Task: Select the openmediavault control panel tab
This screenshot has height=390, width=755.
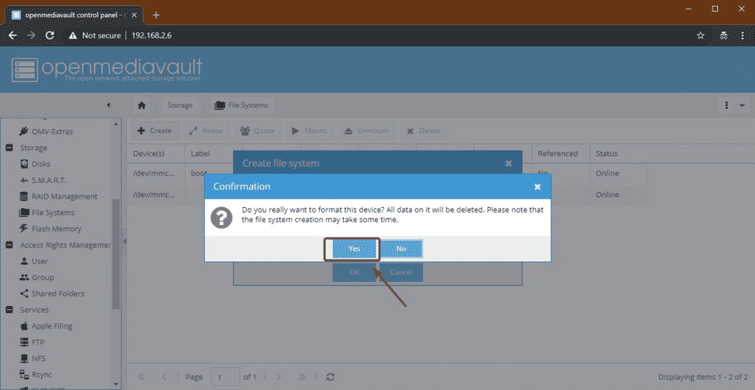Action: (75, 14)
